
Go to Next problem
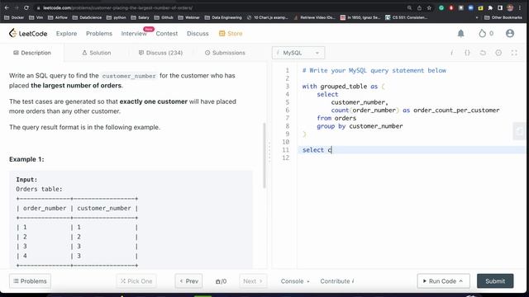(253, 280)
